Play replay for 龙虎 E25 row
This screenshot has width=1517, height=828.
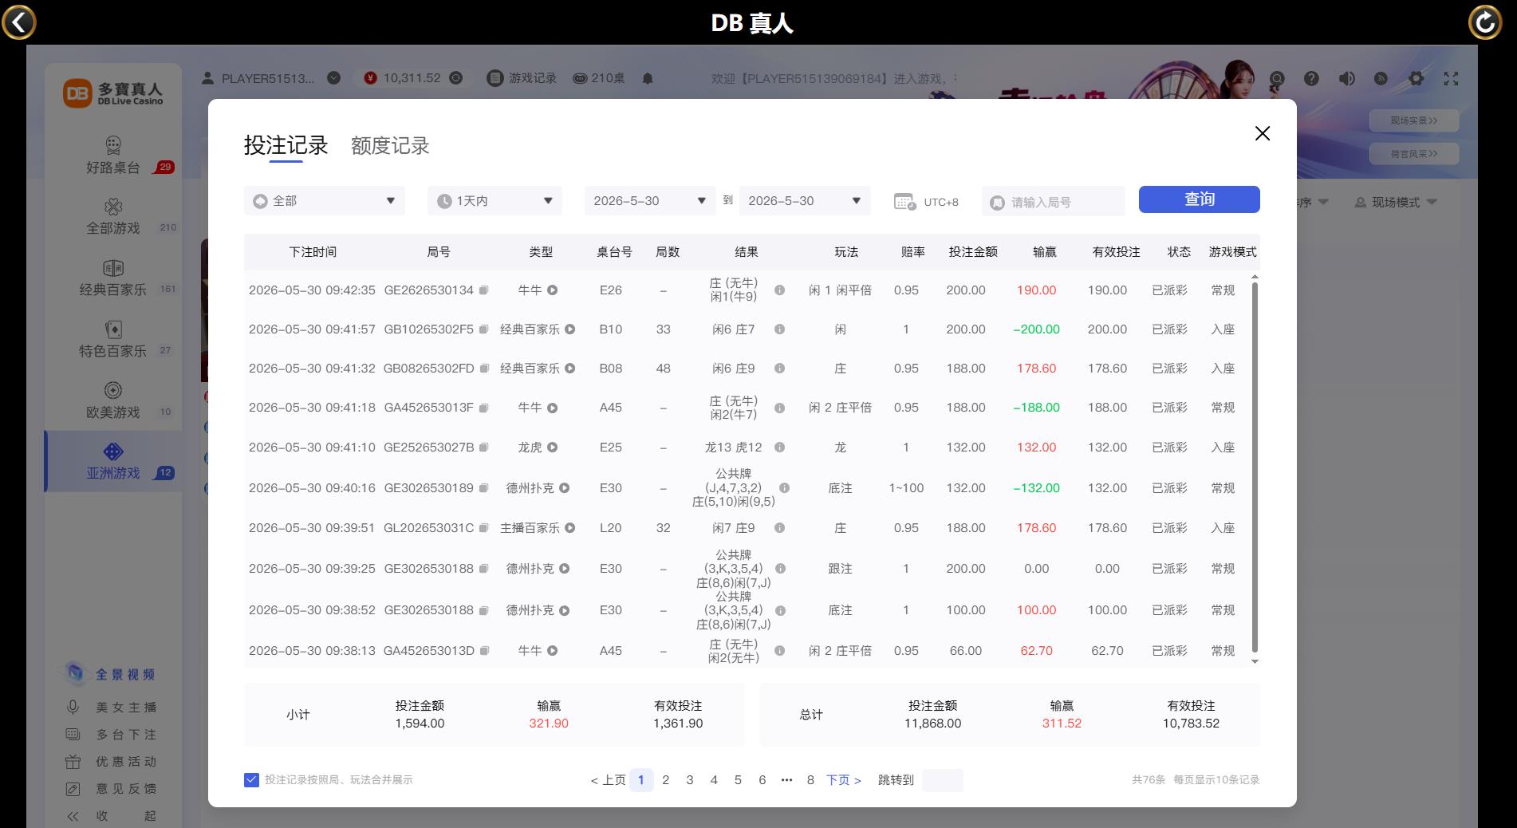pyautogui.click(x=552, y=448)
